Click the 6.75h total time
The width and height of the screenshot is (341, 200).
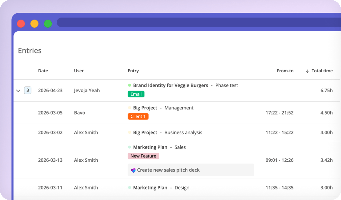[326, 91]
